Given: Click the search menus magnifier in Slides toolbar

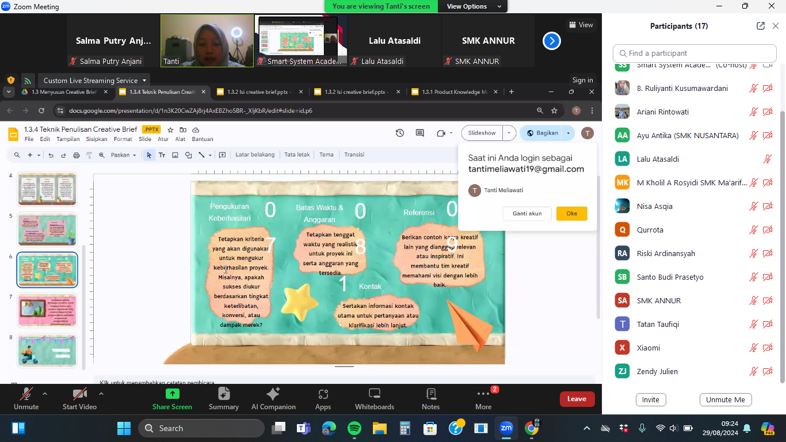Looking at the screenshot, I should [17, 155].
